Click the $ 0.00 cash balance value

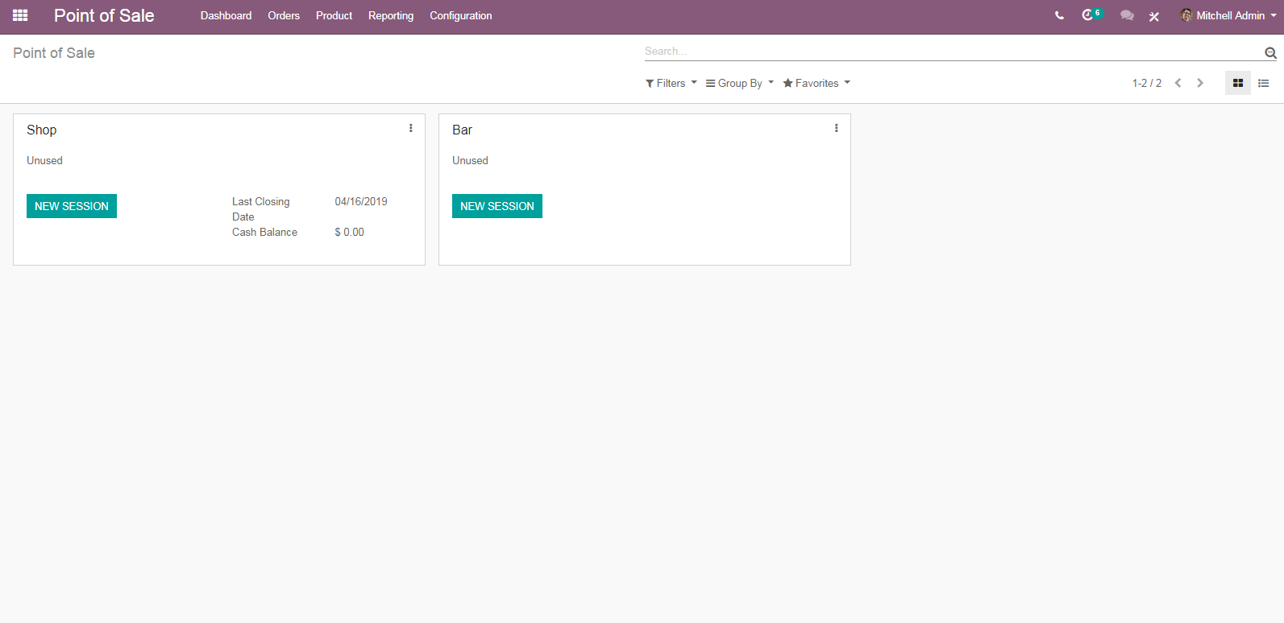point(350,232)
